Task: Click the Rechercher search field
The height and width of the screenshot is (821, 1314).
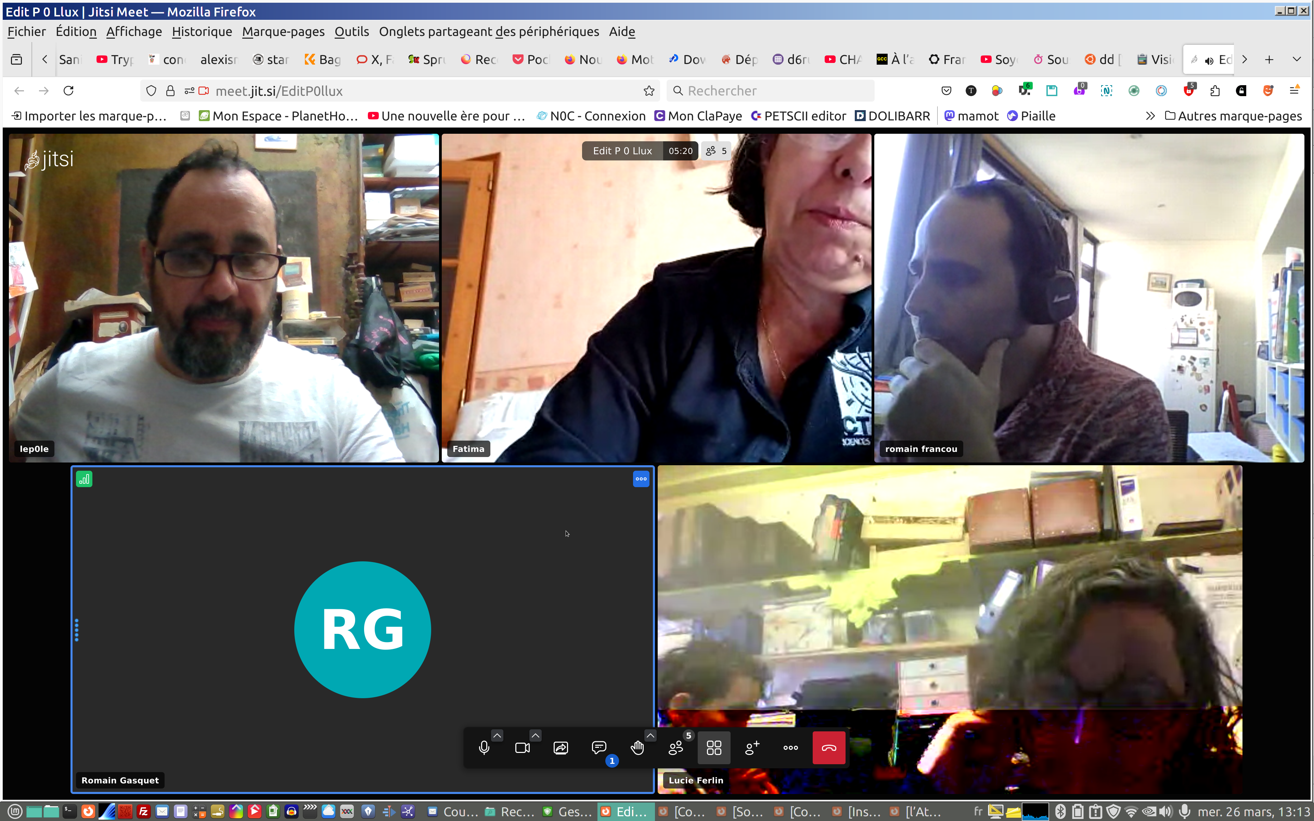Action: 771,91
